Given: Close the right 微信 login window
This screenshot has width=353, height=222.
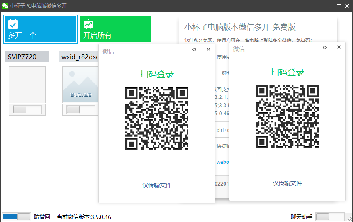Looking at the screenshot, I should click(x=339, y=47).
